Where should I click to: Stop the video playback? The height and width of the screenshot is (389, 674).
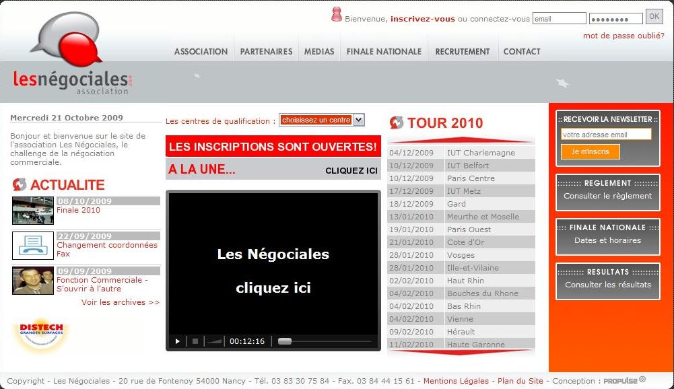(195, 341)
